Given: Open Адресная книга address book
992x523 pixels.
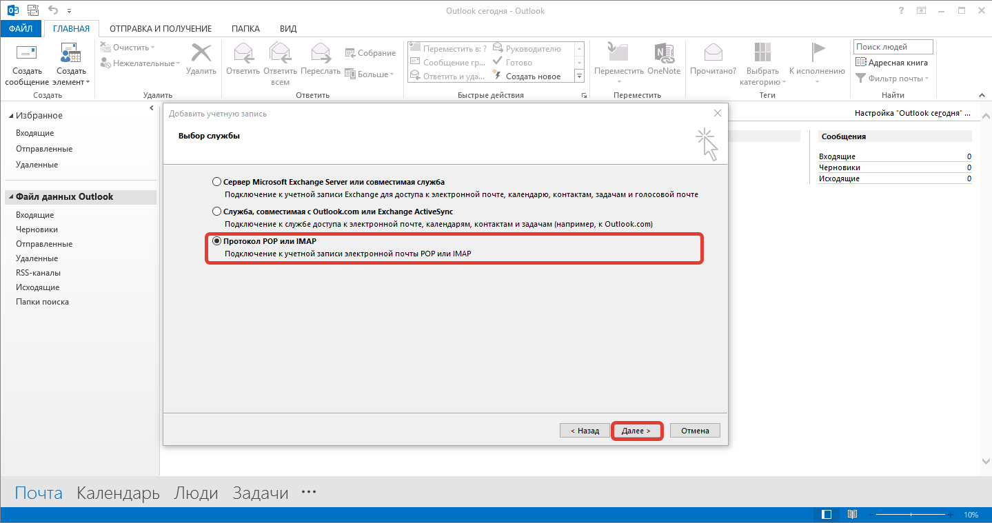Looking at the screenshot, I should [x=892, y=63].
